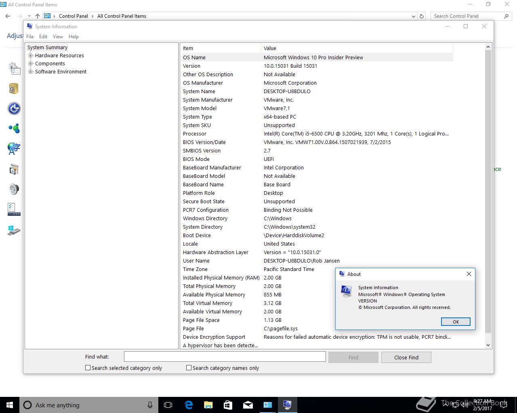This screenshot has width=517, height=413.
Task: Open the address bar history dropdown
Action: pyautogui.click(x=413, y=16)
